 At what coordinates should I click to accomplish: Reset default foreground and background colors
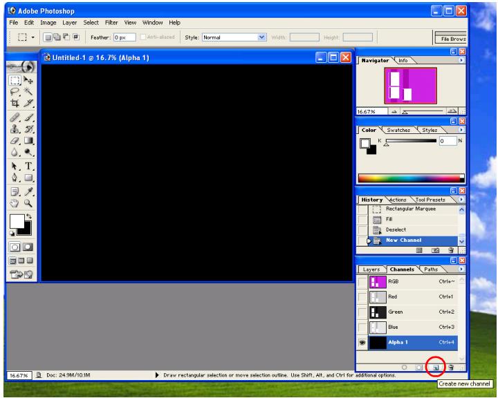tap(12, 234)
